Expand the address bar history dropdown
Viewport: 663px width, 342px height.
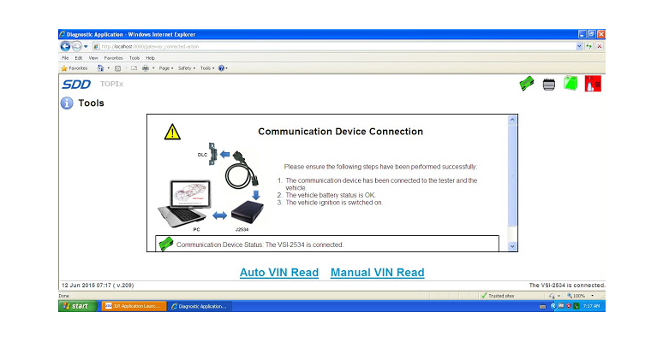click(x=579, y=46)
